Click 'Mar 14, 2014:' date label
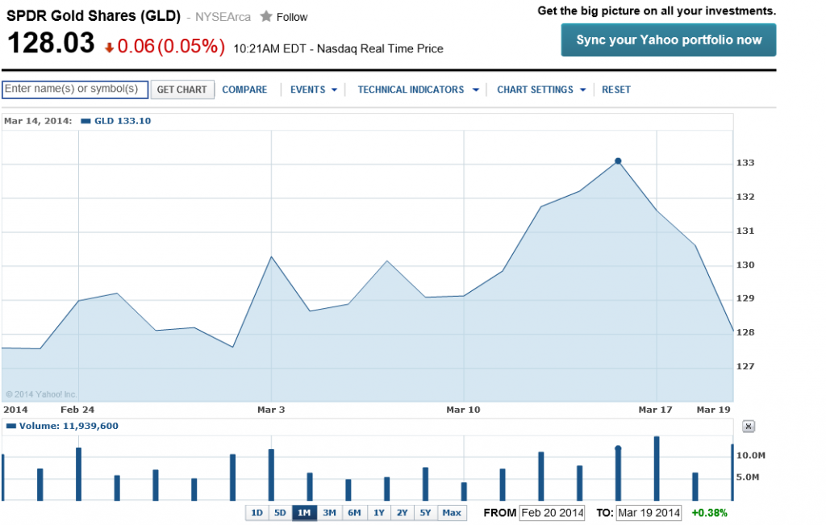The height and width of the screenshot is (525, 826). pos(38,121)
